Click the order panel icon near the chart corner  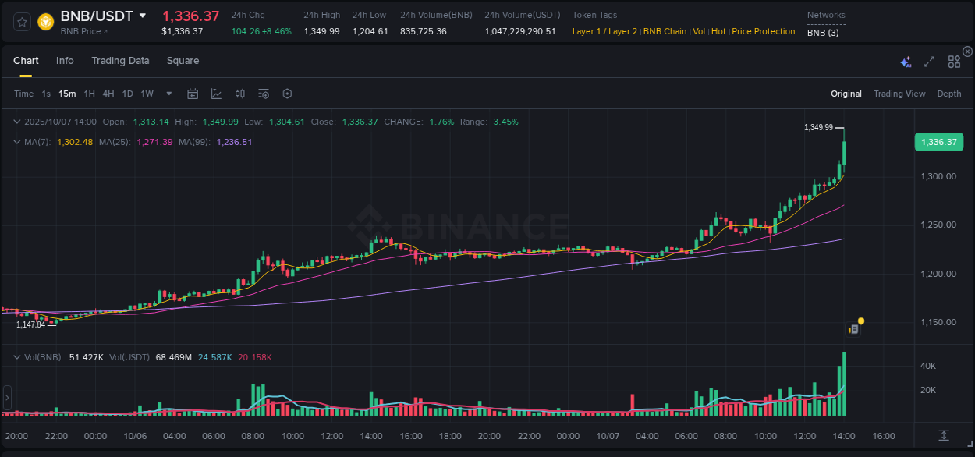point(853,328)
